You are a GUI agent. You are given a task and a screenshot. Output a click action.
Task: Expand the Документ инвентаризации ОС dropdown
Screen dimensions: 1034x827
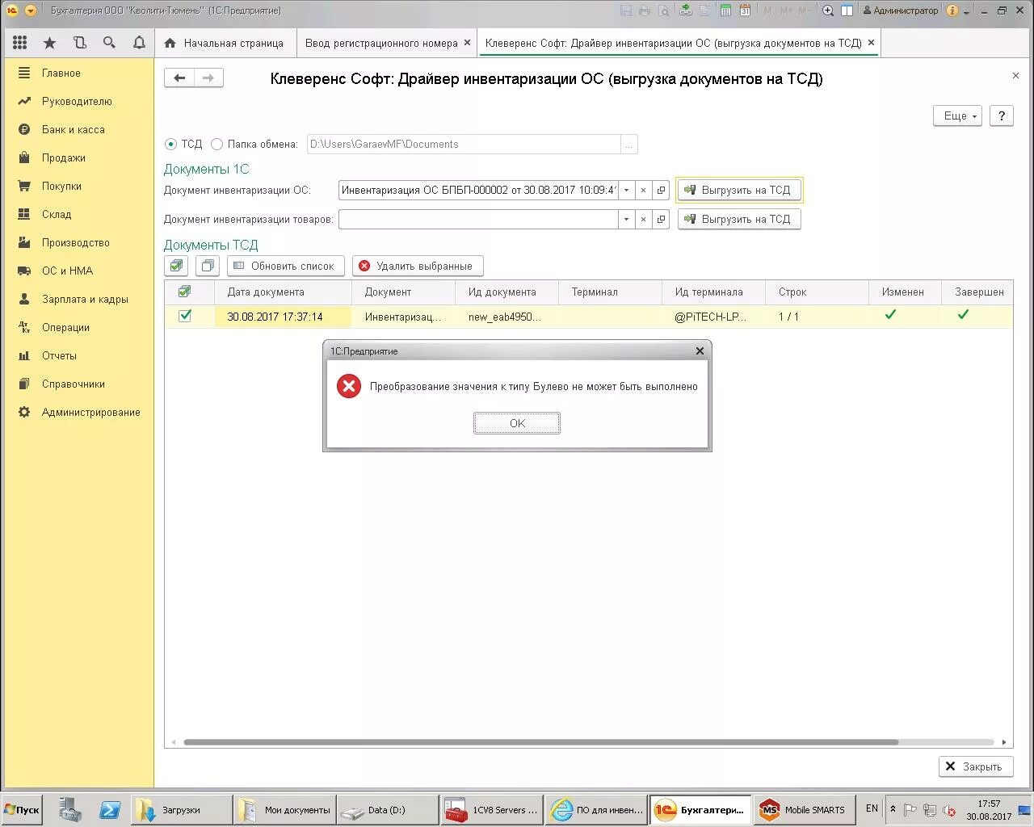point(626,191)
